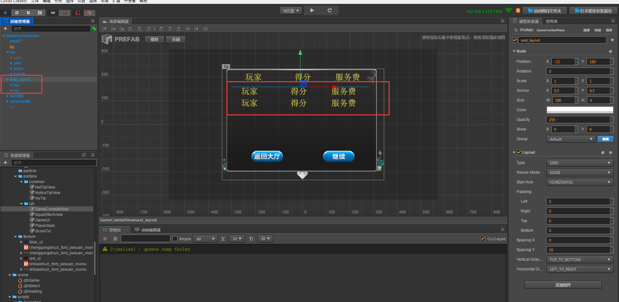Viewport: 619px width, 302px height.
Task: Open the hierarchy panel menu icon
Action: (x=93, y=21)
